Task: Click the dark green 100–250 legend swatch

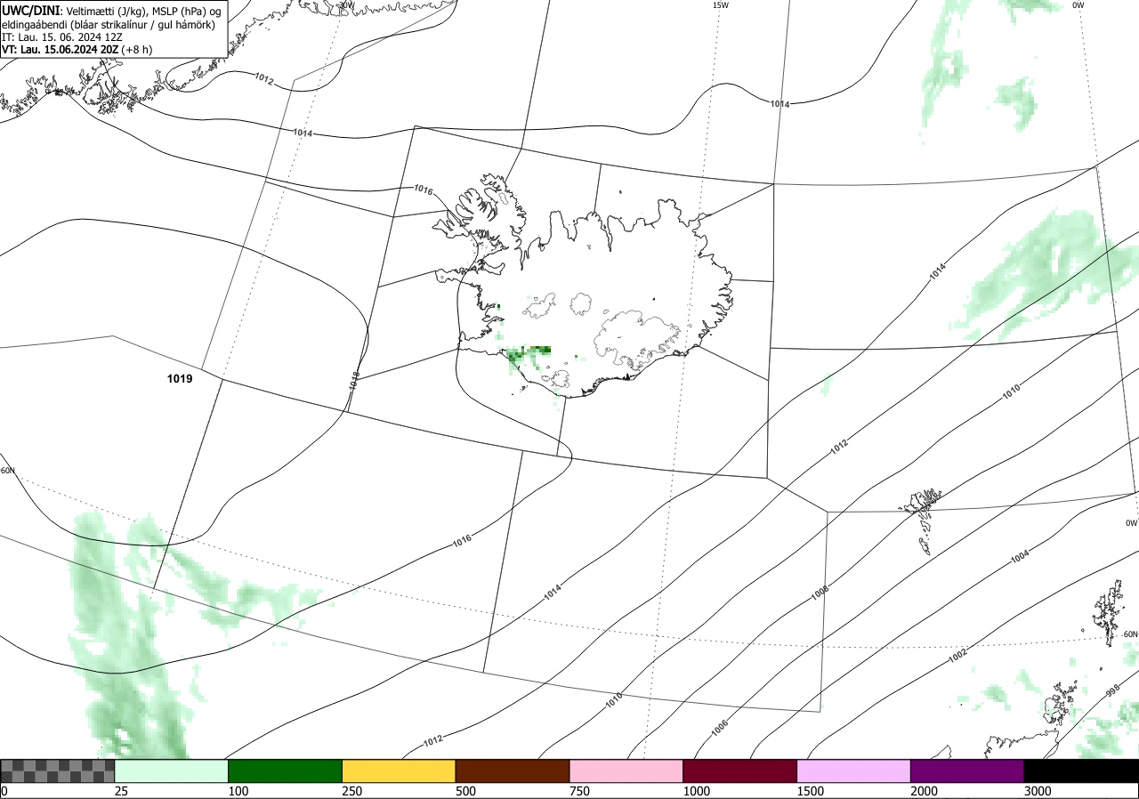Action: [286, 771]
